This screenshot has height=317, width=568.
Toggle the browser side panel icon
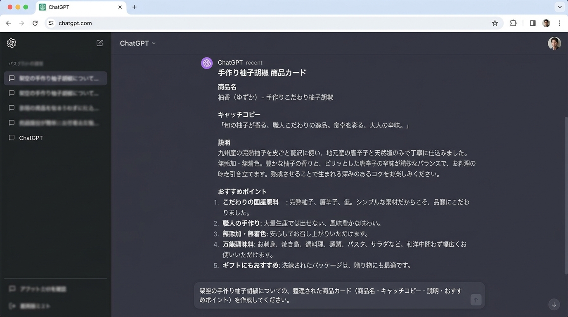click(532, 23)
